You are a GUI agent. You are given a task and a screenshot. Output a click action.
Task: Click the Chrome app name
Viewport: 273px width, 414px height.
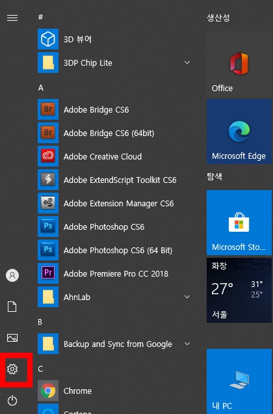point(77,391)
